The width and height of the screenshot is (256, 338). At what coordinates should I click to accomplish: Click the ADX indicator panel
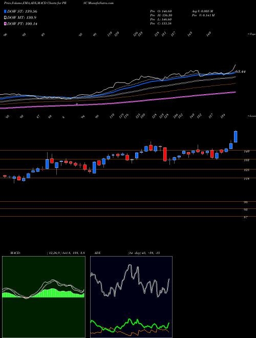tap(131, 297)
